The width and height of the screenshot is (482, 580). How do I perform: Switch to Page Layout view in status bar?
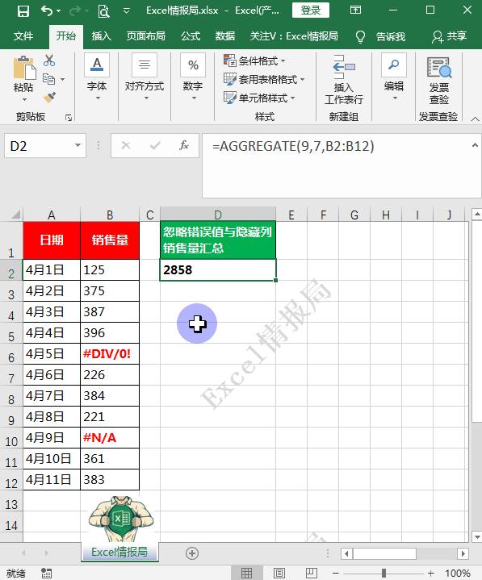(279, 574)
